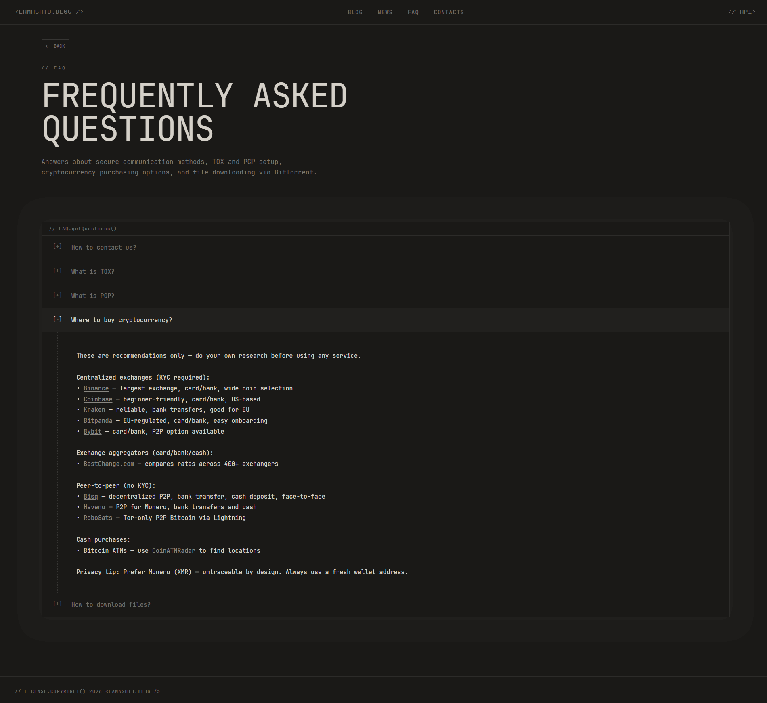Open the CoinATMRadar link
The height and width of the screenshot is (703, 767).
(x=174, y=551)
